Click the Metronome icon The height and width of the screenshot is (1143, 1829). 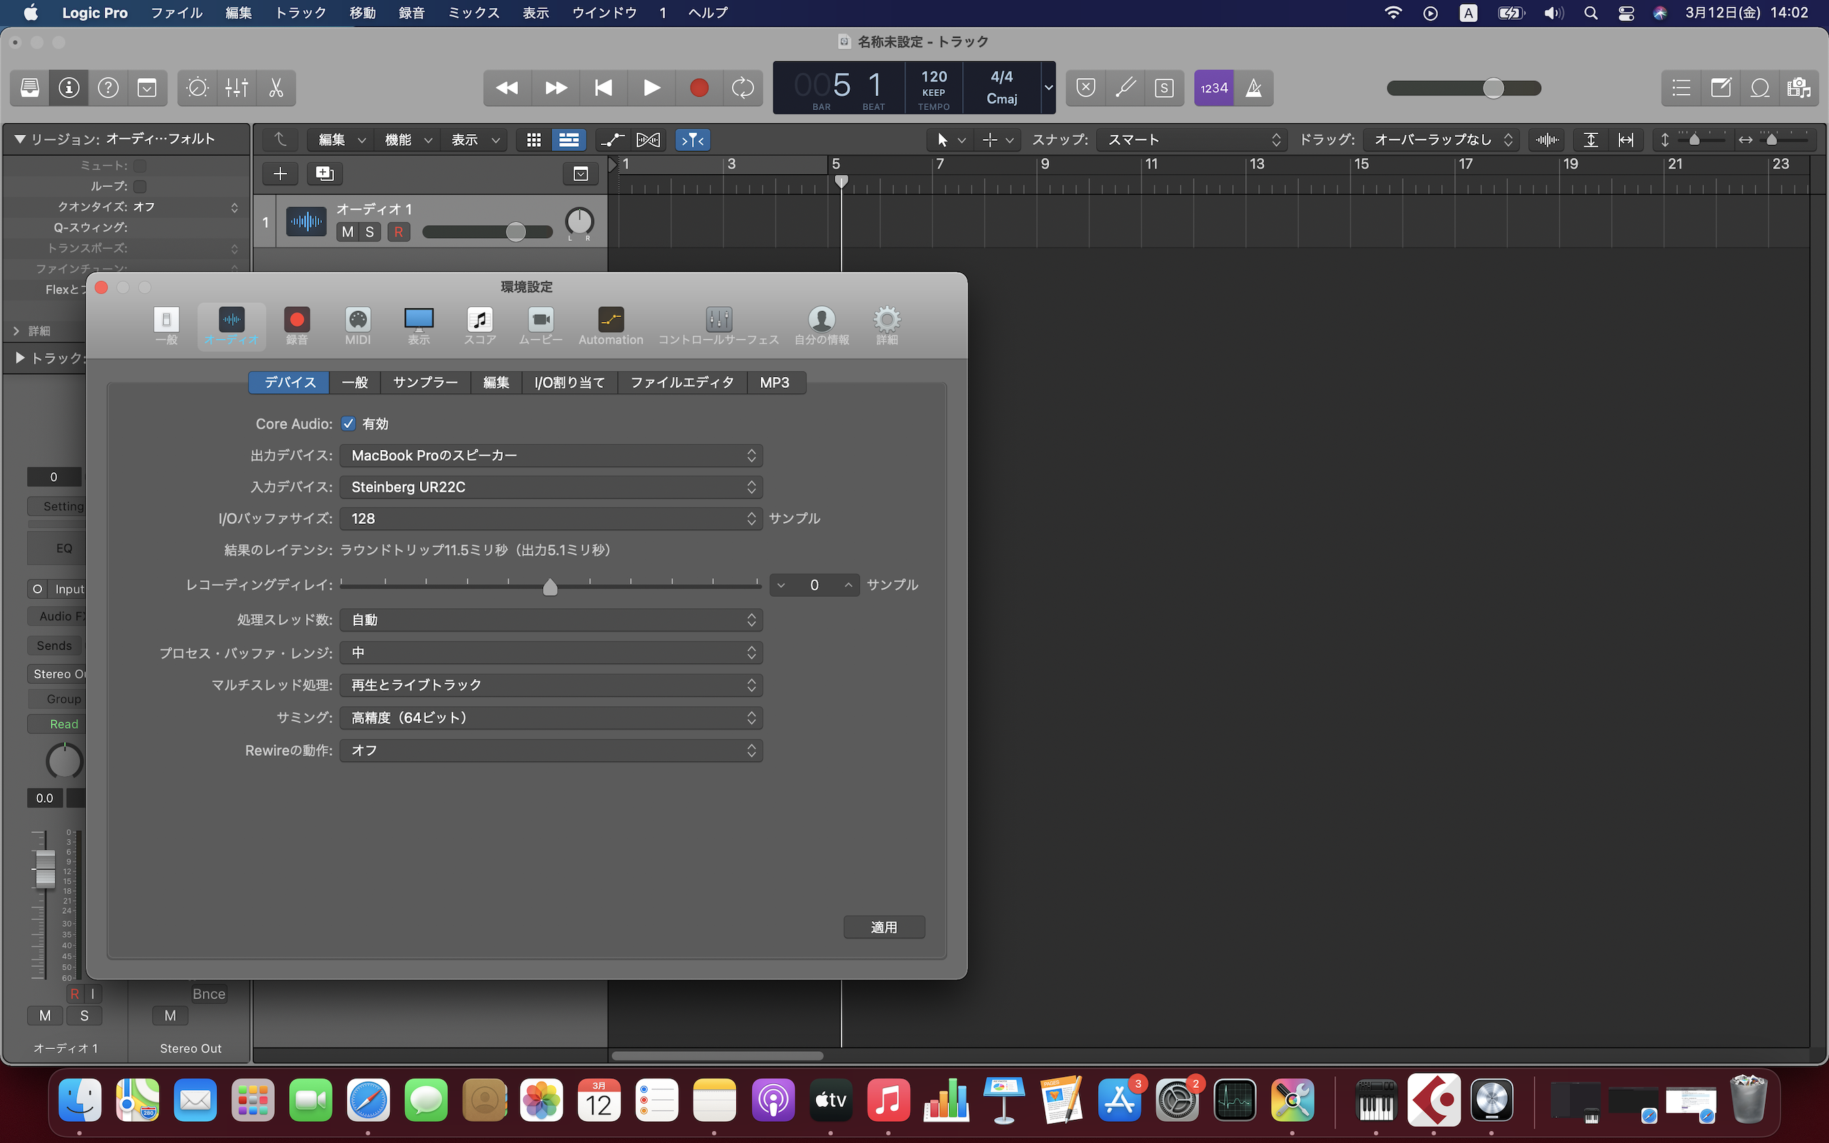click(x=1253, y=88)
